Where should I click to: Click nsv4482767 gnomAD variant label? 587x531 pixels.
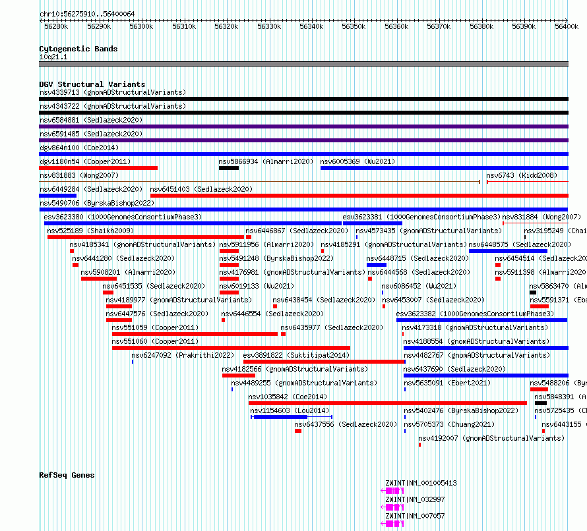[477, 355]
